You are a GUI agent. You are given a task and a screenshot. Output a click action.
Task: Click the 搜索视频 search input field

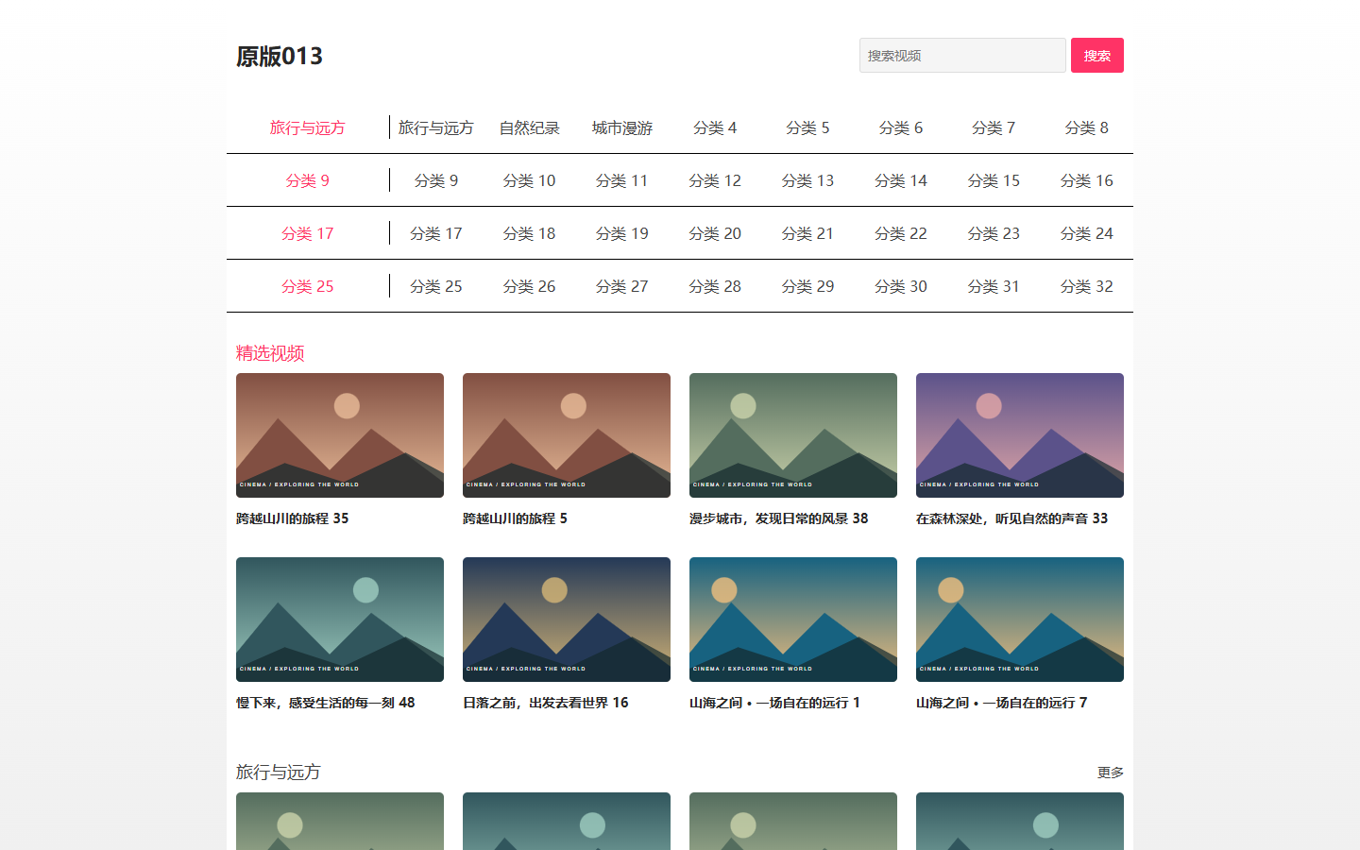(962, 56)
